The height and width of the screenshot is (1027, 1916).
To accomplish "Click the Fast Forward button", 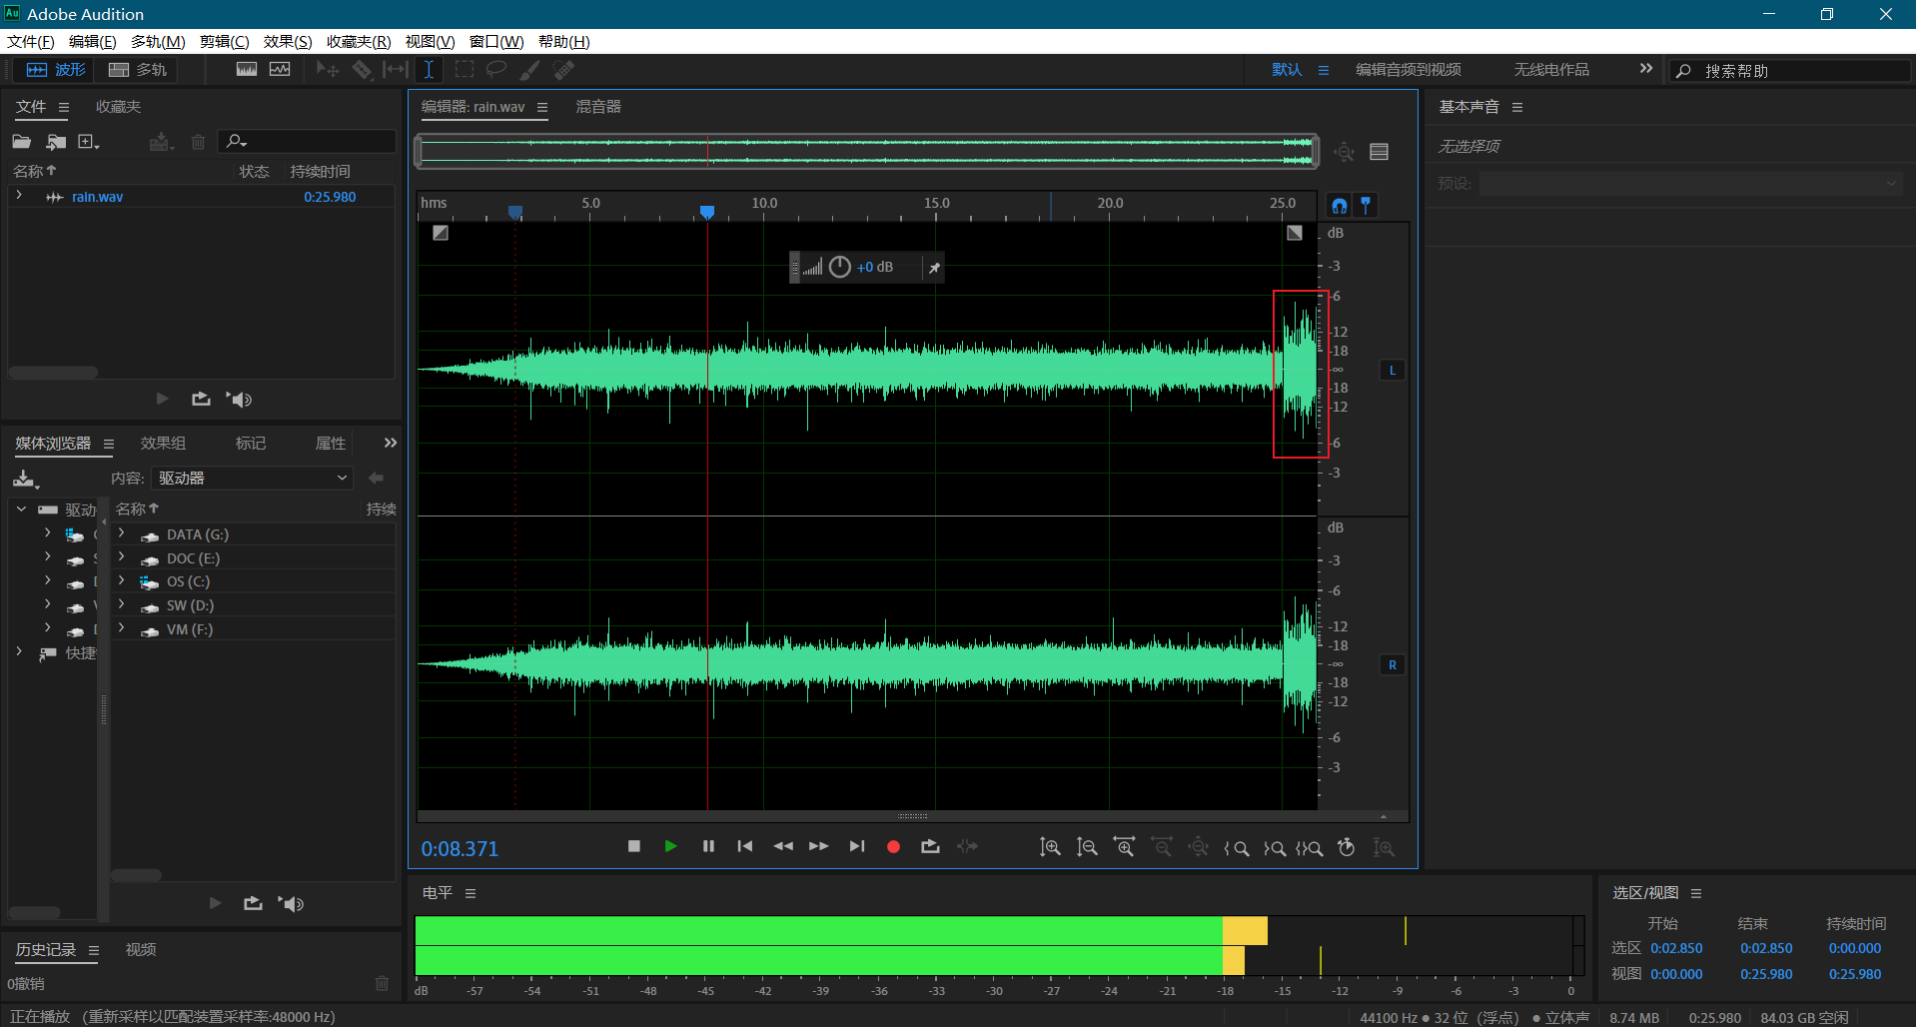I will pos(819,846).
